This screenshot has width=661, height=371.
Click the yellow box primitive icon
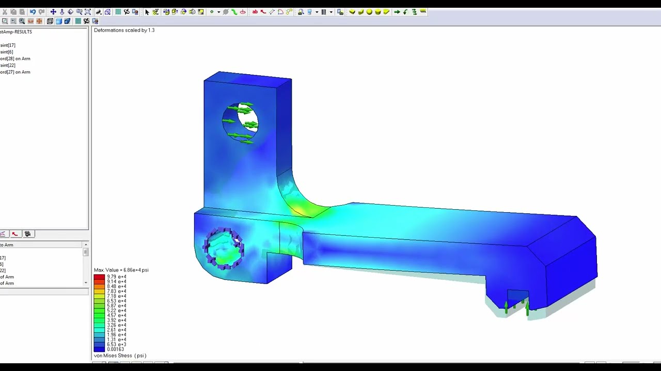point(352,12)
